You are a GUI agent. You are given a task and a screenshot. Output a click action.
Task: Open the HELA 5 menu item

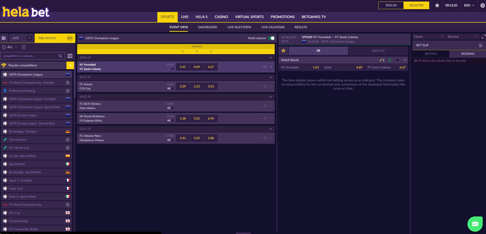[x=201, y=17]
